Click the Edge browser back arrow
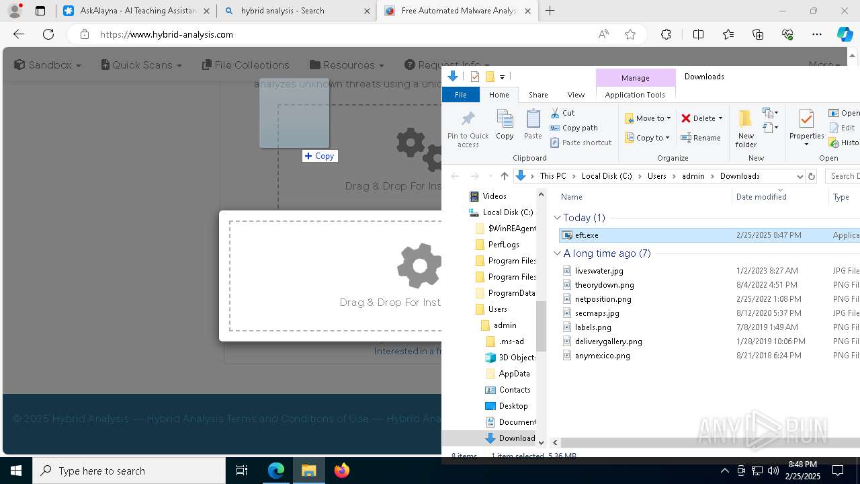This screenshot has height=484, width=860. (19, 34)
